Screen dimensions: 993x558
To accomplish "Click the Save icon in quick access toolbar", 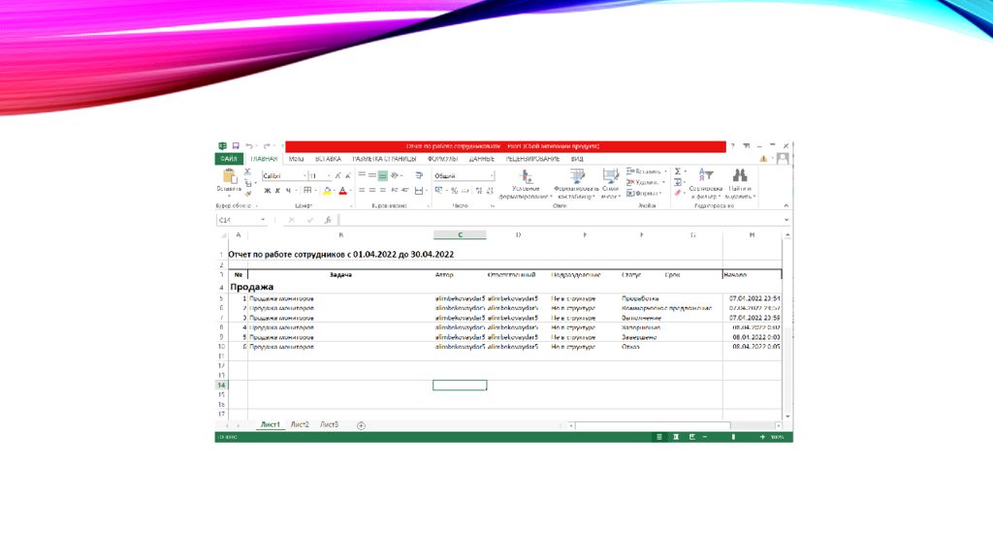I will [x=235, y=146].
